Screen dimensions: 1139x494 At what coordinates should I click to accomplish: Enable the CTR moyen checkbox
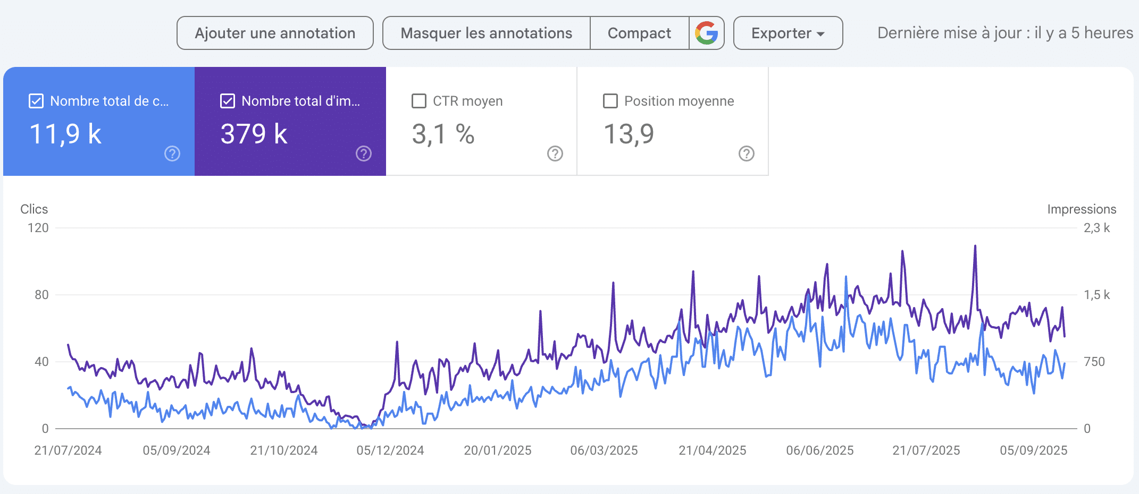tap(419, 100)
